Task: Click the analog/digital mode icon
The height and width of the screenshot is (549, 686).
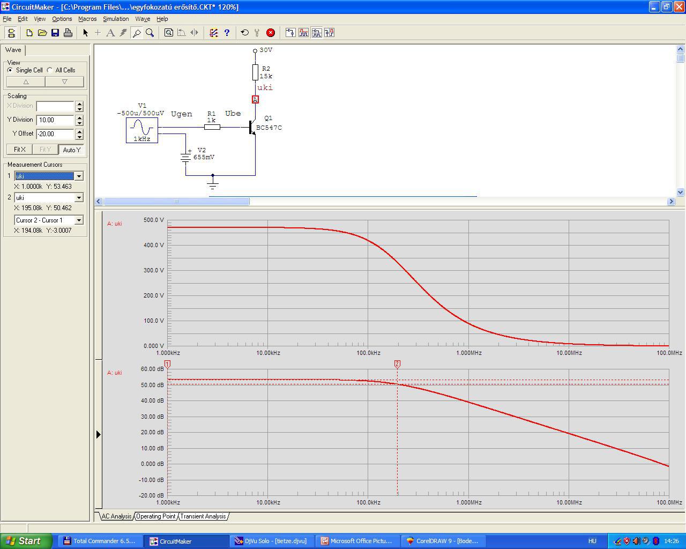Action: point(213,33)
